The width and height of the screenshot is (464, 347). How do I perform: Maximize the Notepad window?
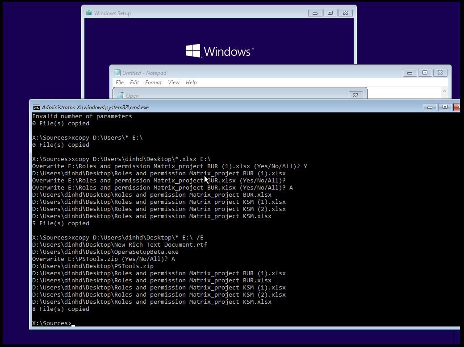click(425, 73)
